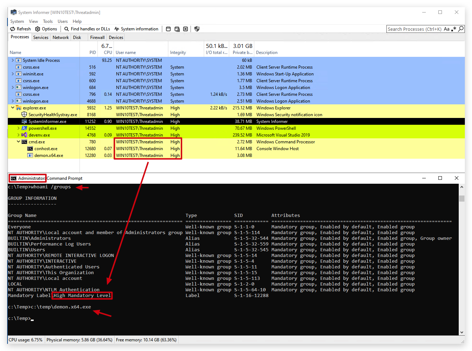Click the cmd.exe console icon
This screenshot has height=351, width=472.
click(24, 142)
